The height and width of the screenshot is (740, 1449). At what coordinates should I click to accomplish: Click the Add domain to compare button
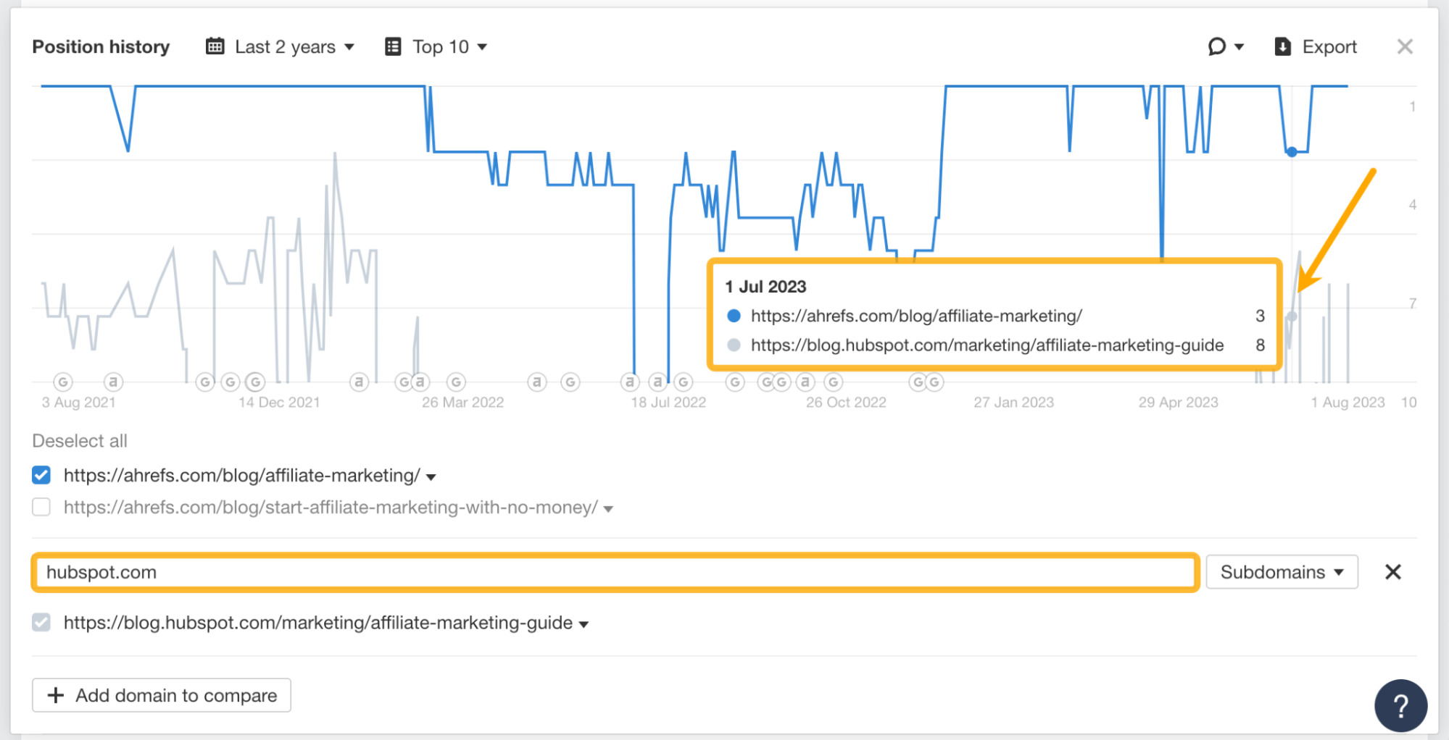pyautogui.click(x=161, y=695)
